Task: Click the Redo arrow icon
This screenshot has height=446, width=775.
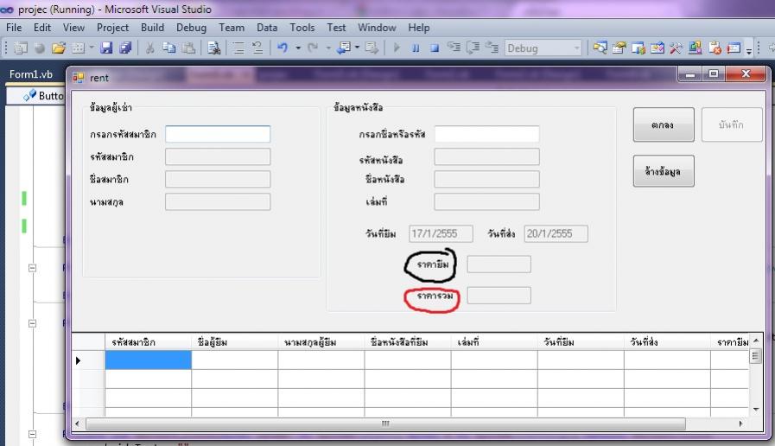Action: pos(313,48)
